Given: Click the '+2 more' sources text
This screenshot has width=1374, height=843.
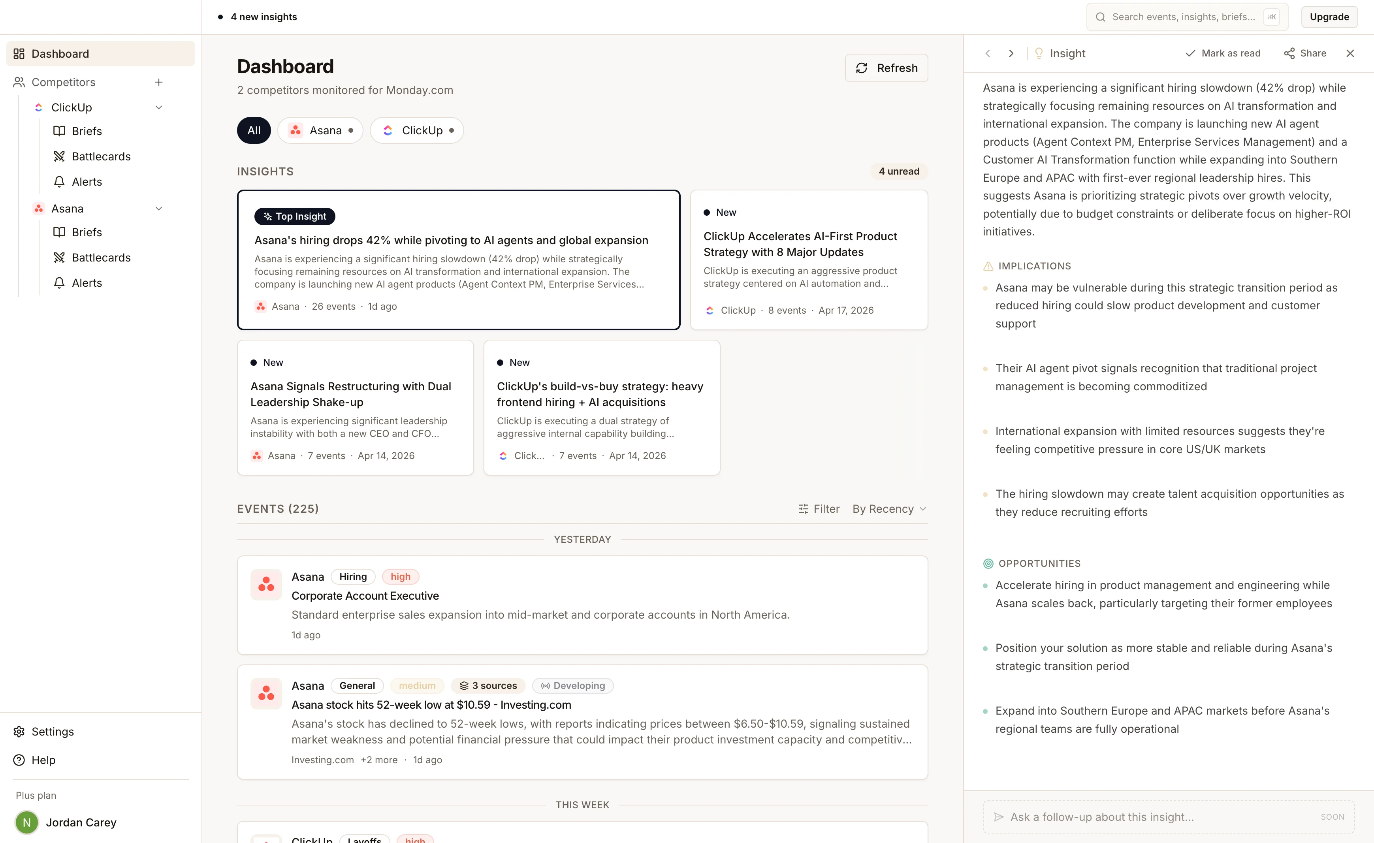Looking at the screenshot, I should click(x=379, y=759).
